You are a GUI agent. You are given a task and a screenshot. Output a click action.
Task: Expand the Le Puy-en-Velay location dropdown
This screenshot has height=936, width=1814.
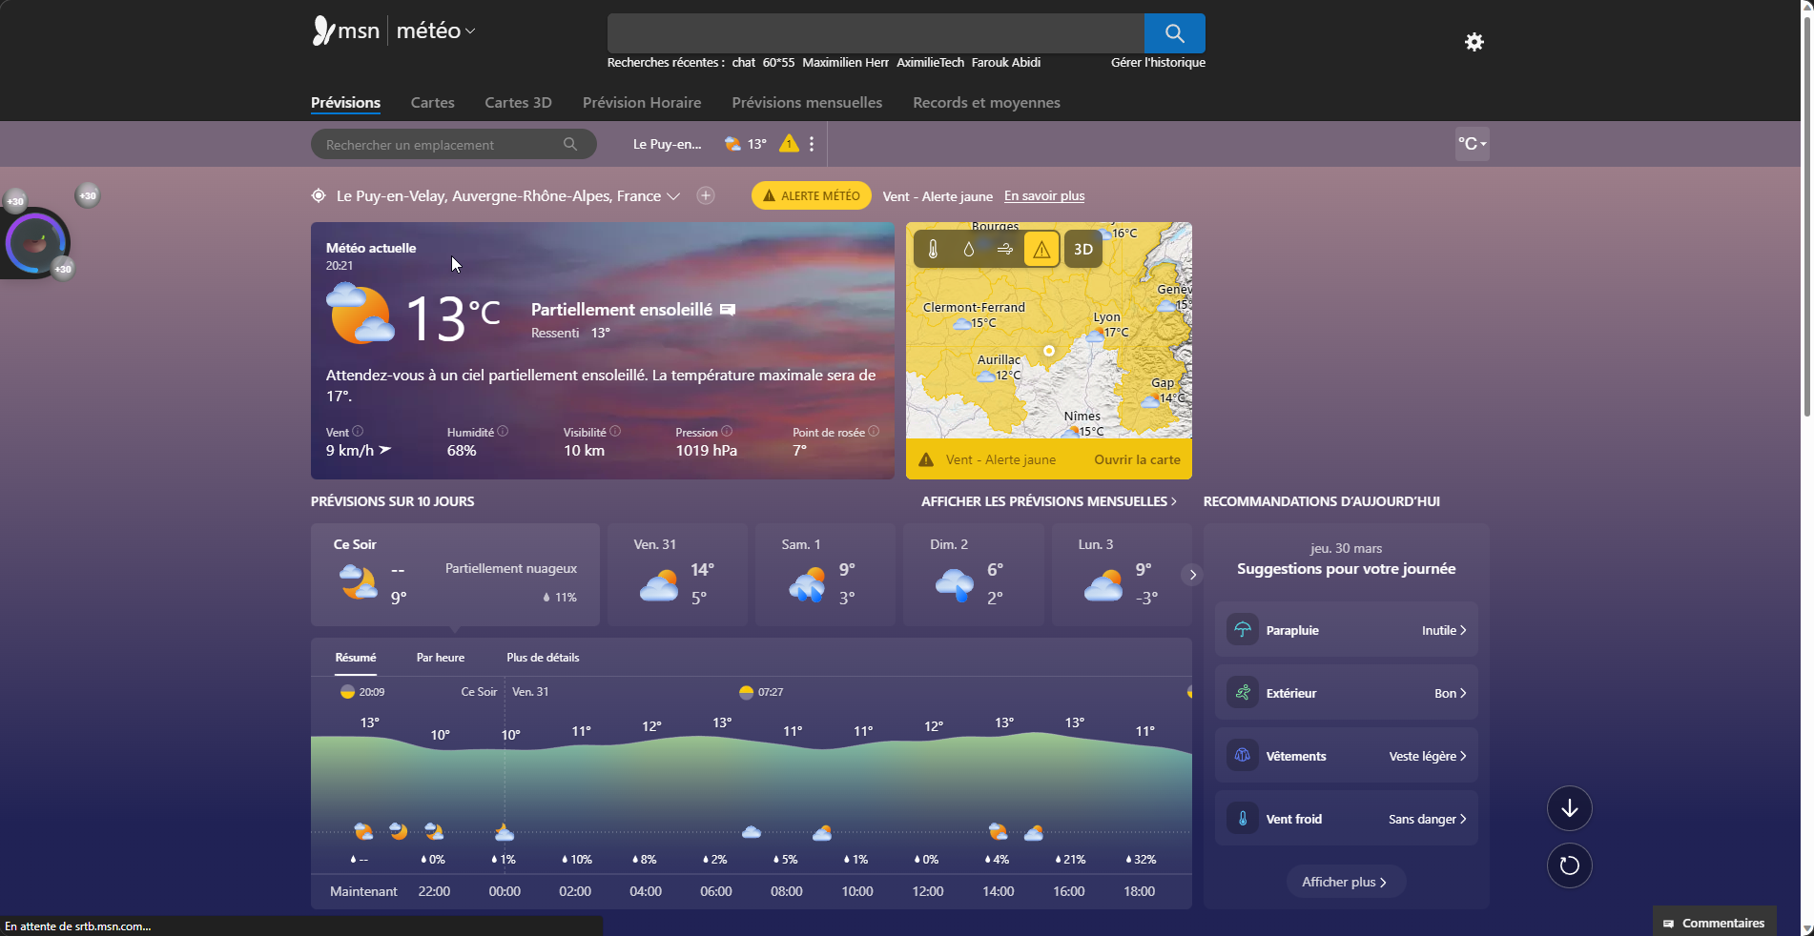pos(673,196)
